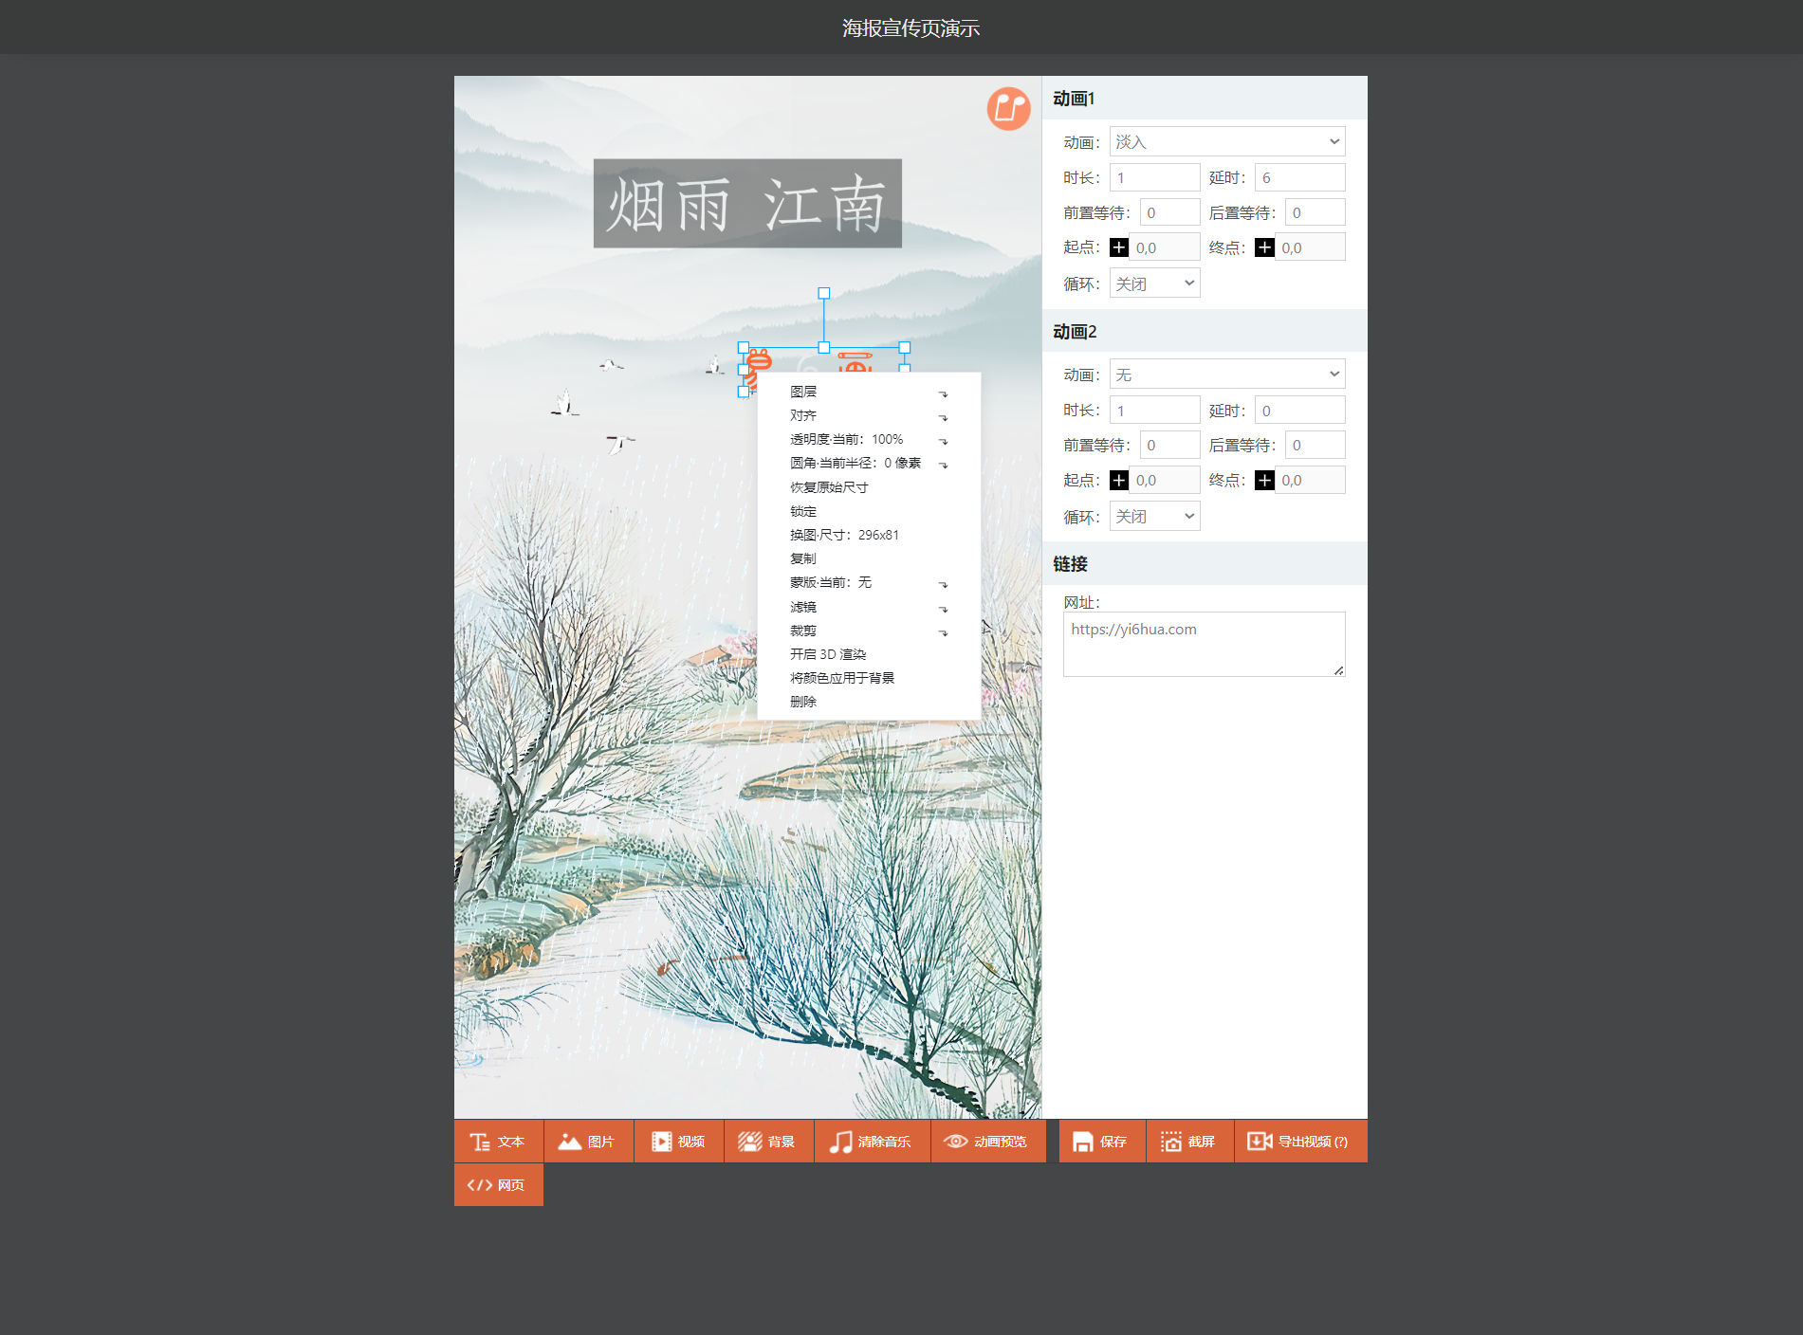Open the 网页 code button
Viewport: 1803px width, 1335px height.
pos(498,1185)
